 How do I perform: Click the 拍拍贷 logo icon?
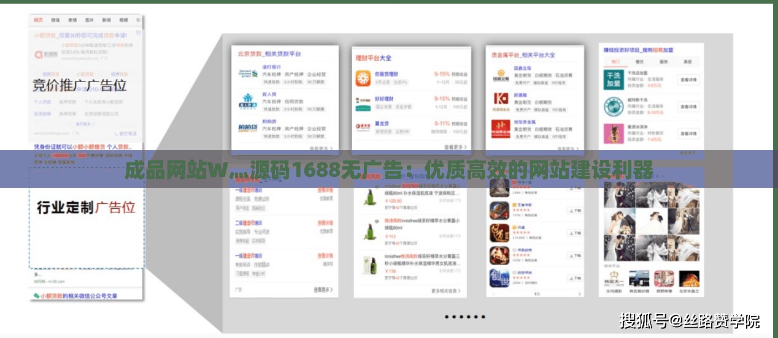click(x=247, y=127)
